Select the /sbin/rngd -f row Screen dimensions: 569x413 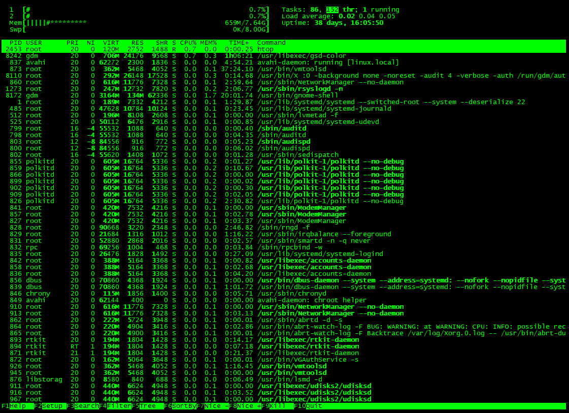(x=284, y=228)
